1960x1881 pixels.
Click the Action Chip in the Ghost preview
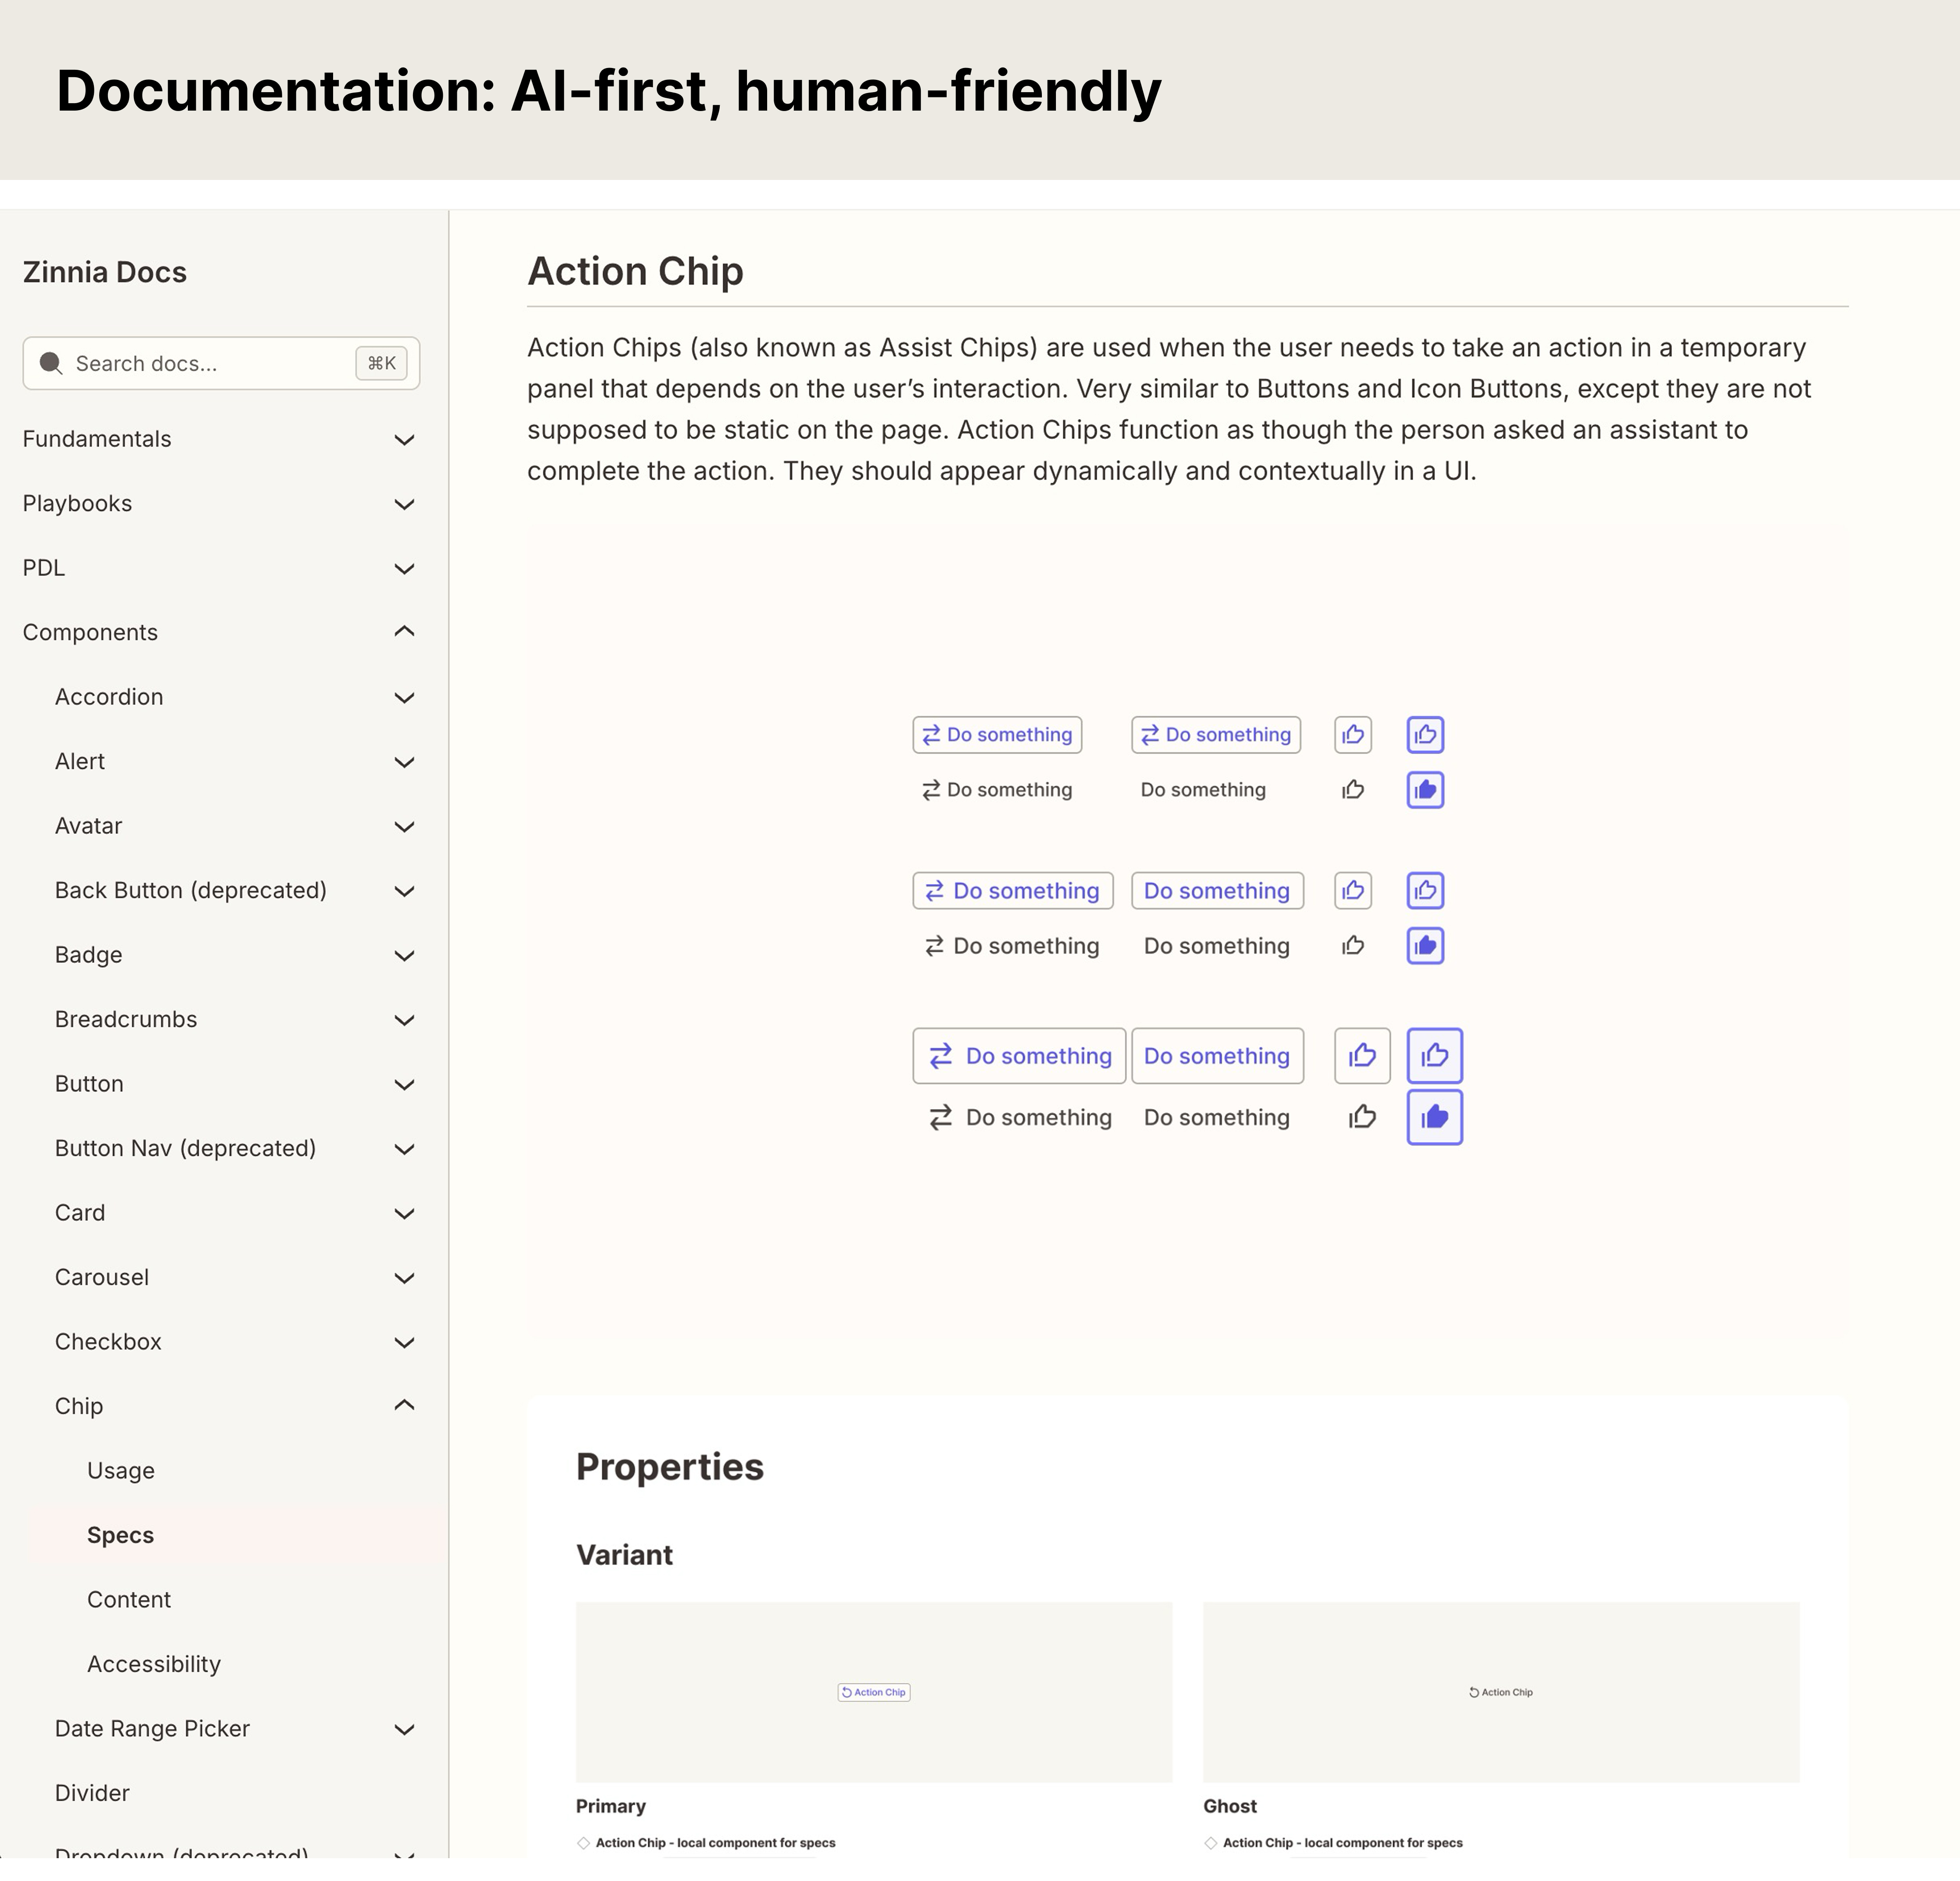click(1500, 1692)
